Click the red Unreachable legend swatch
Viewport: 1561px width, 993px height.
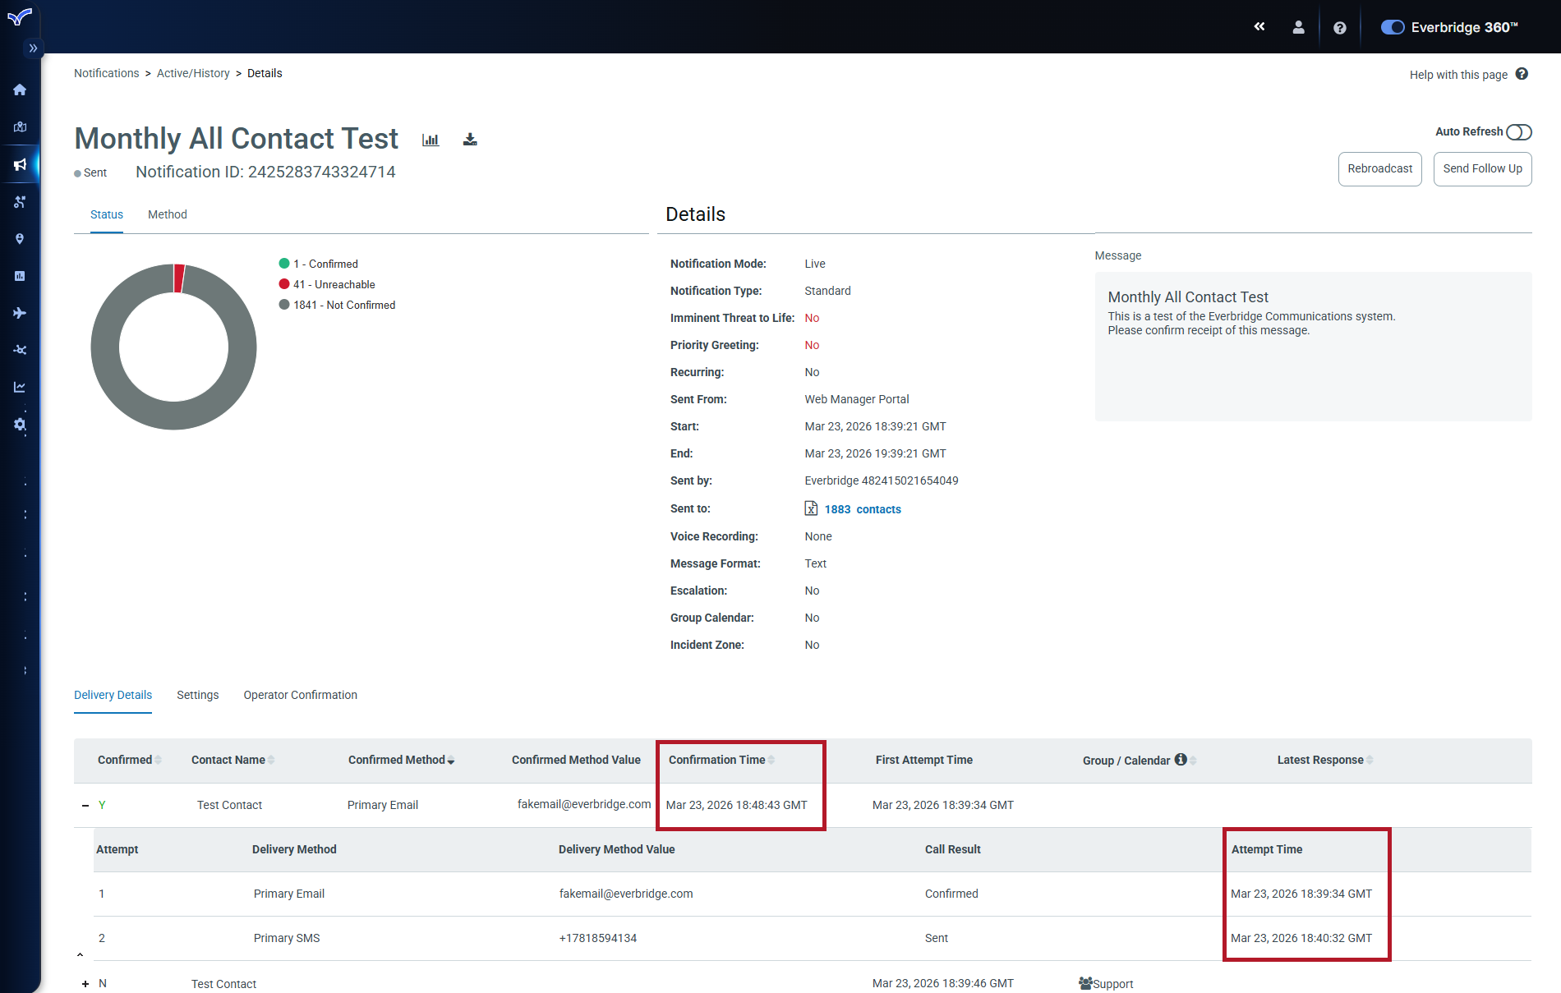tap(284, 284)
